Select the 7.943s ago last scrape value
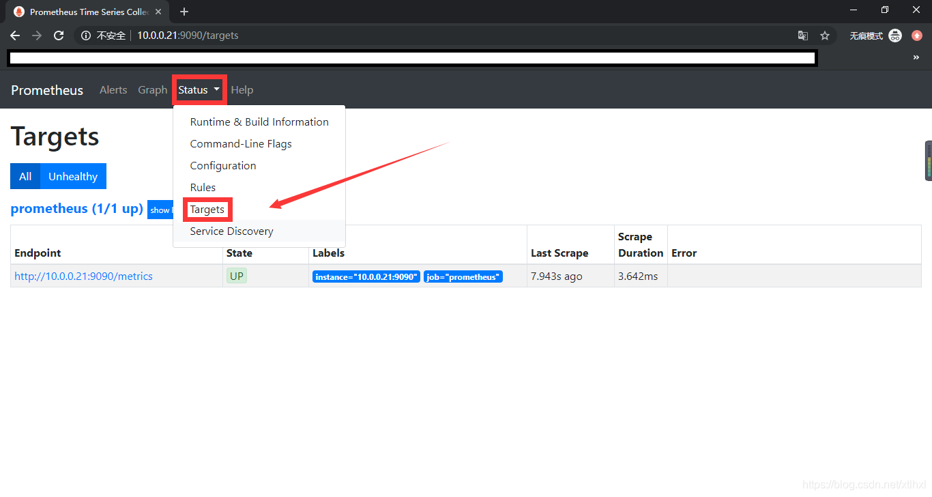Image resolution: width=932 pixels, height=497 pixels. (x=557, y=276)
